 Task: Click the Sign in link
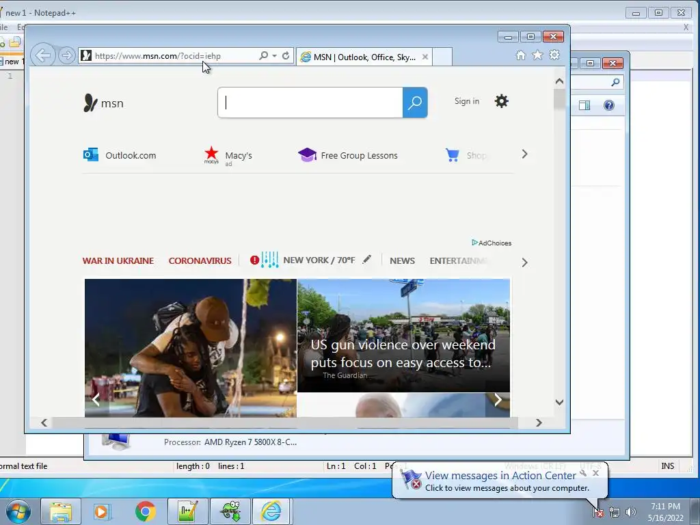pos(466,101)
